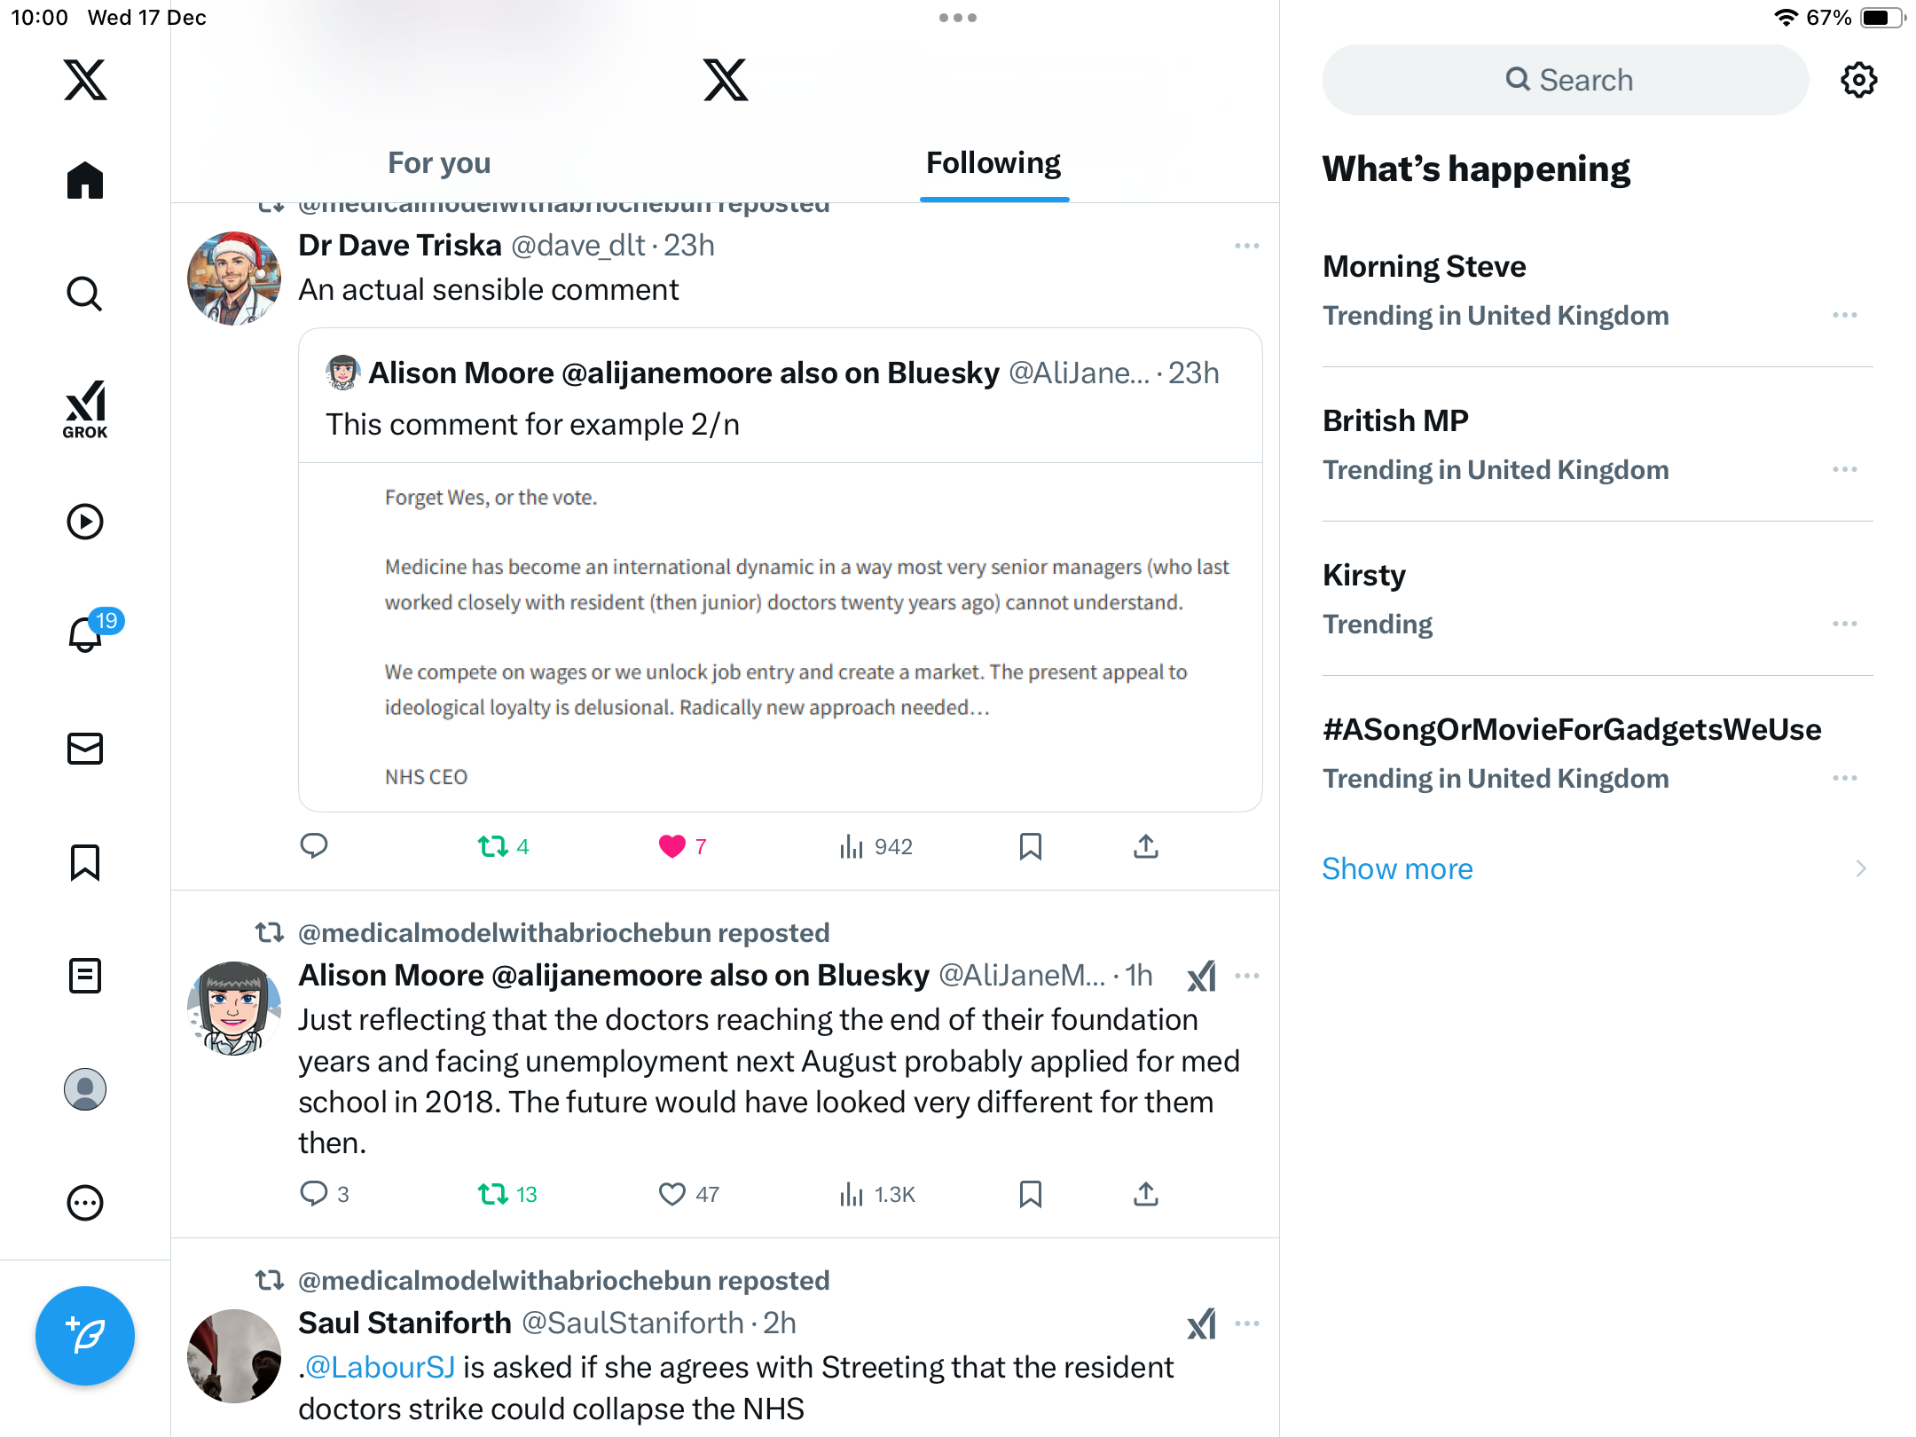Open Alison Moore's quoted NHS CEO comment image
1916x1437 pixels.
(x=781, y=636)
